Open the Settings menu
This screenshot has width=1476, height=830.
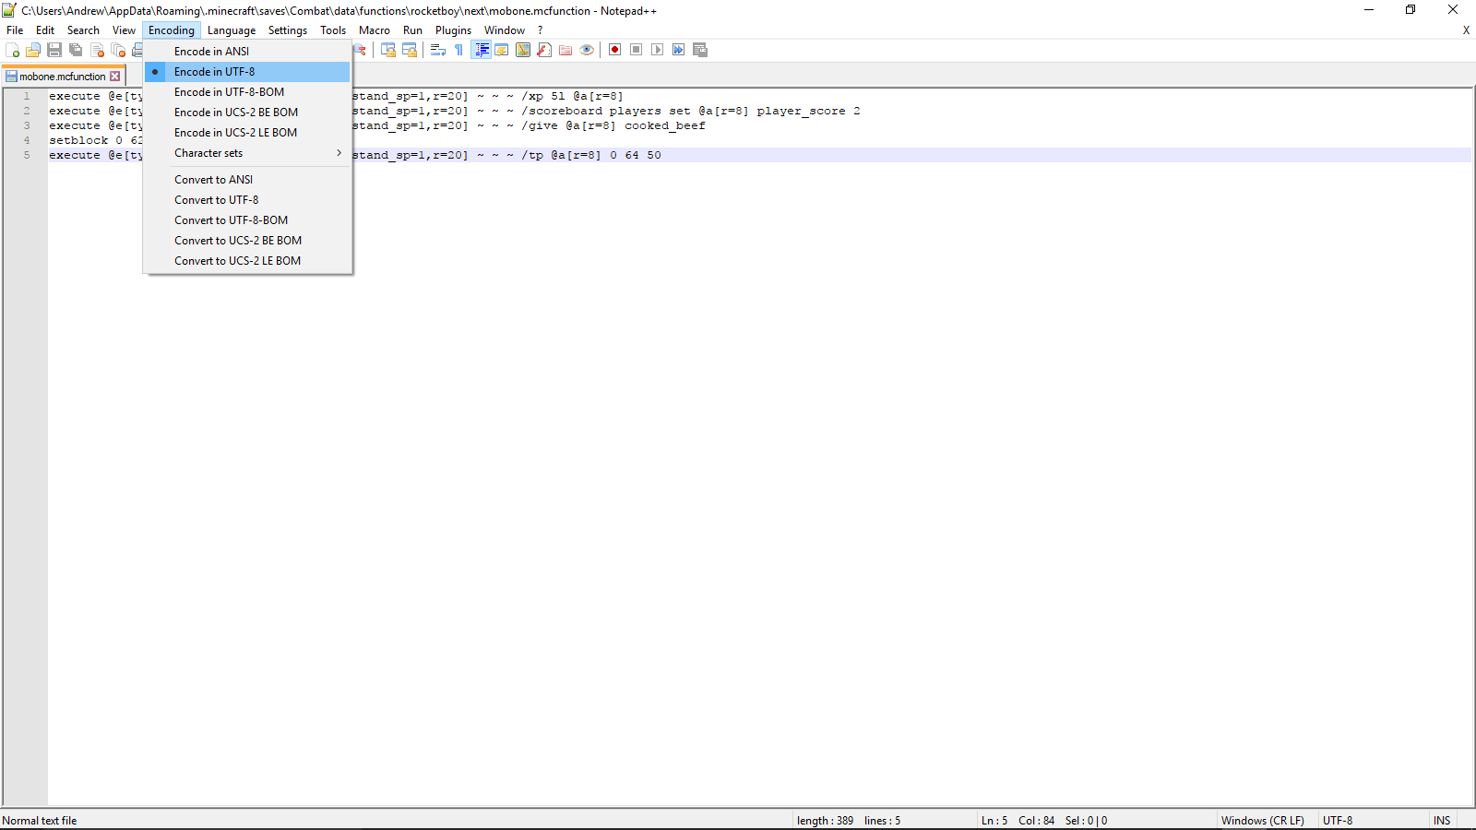pyautogui.click(x=288, y=30)
